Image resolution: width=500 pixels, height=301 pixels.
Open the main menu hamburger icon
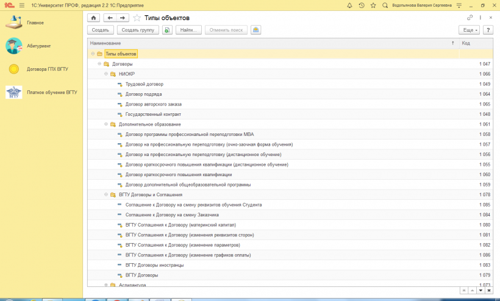tap(22, 5)
